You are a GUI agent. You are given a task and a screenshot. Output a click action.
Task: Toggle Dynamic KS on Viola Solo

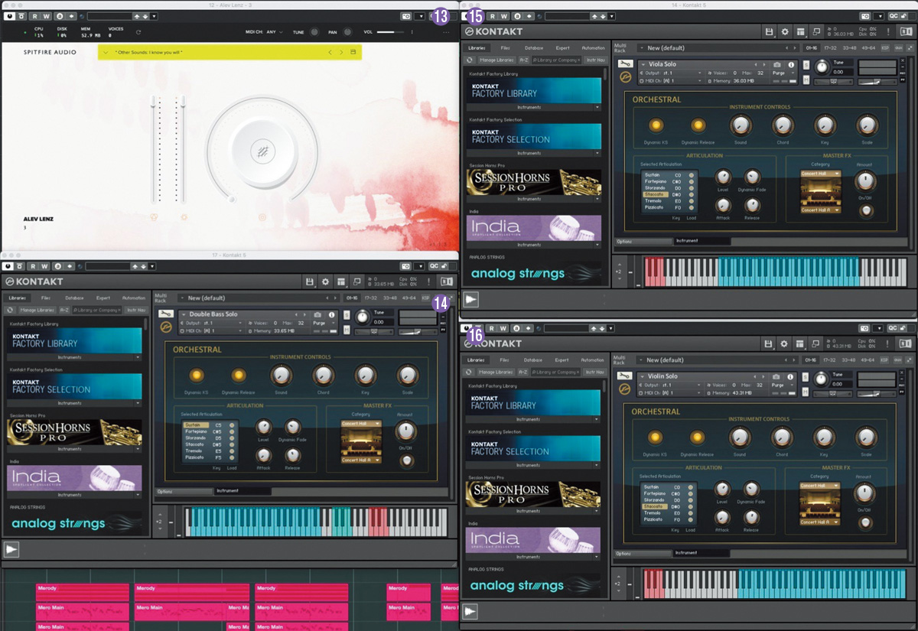656,124
